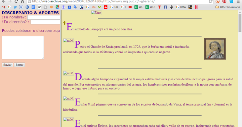242x127 pixels.
Task: Open the YouTube bookmark
Action: point(130,7)
